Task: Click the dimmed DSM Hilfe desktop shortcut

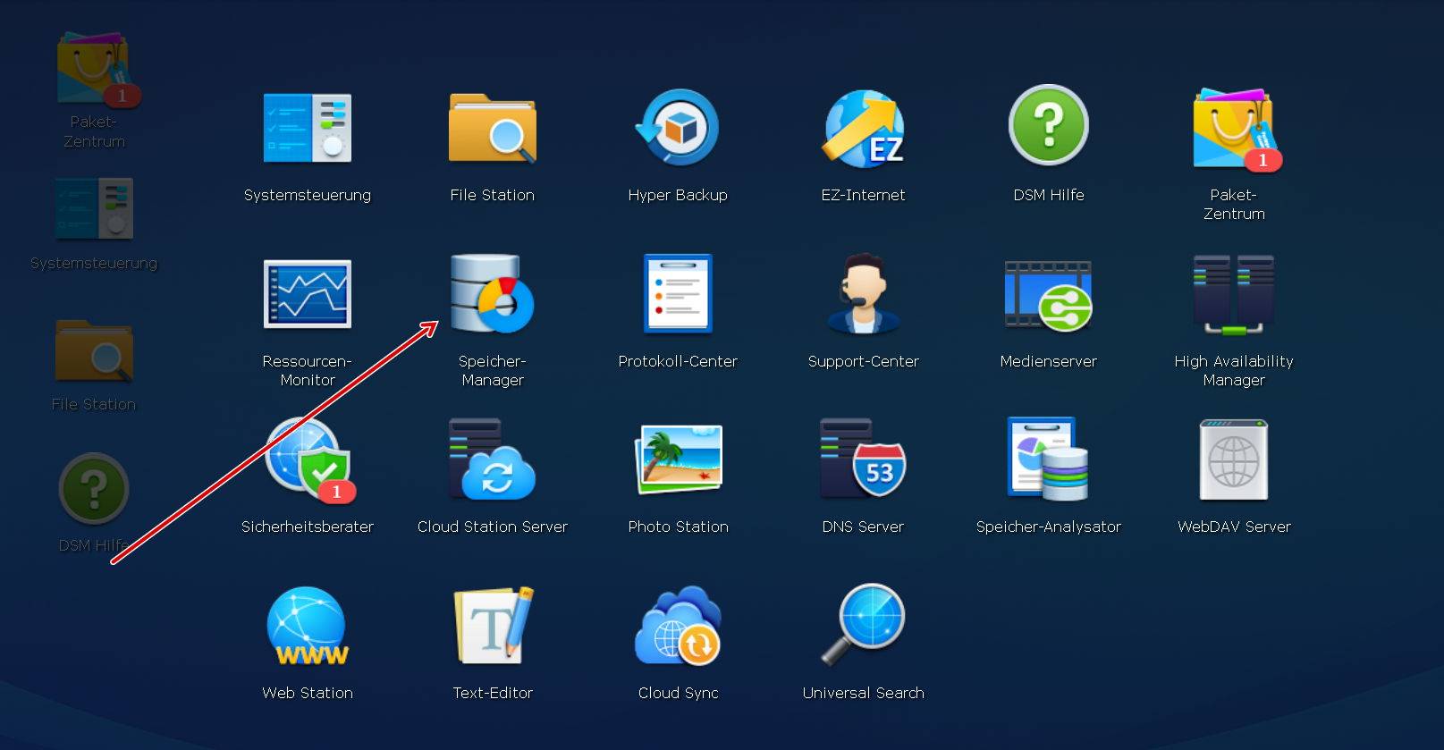Action: [x=94, y=488]
